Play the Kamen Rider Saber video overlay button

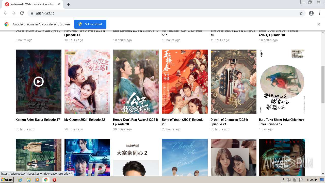point(39,82)
